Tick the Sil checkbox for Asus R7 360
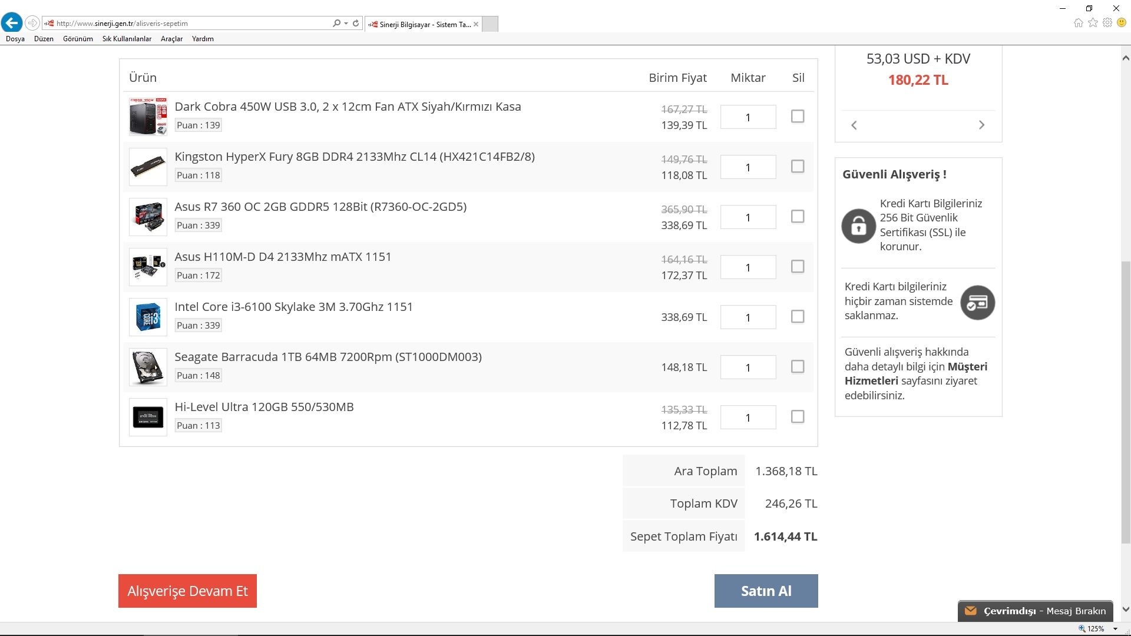The image size is (1131, 636). tap(797, 217)
